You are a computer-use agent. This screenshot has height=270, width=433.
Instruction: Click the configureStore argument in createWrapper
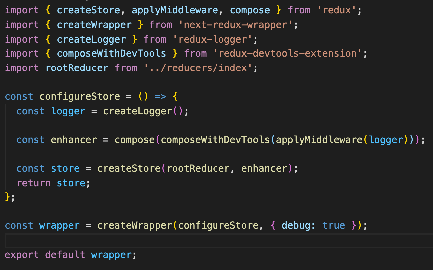point(218,226)
